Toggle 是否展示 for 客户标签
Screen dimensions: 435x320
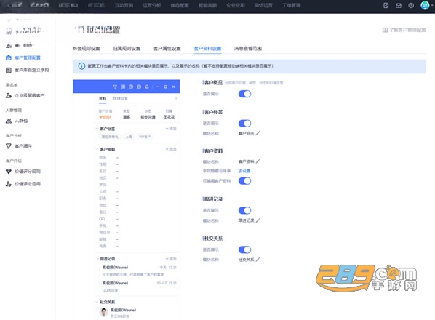pyautogui.click(x=244, y=124)
